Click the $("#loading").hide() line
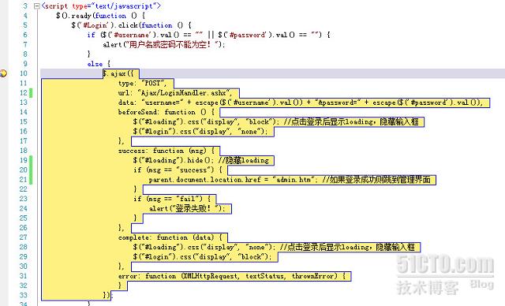The image size is (505, 306). pos(201,160)
